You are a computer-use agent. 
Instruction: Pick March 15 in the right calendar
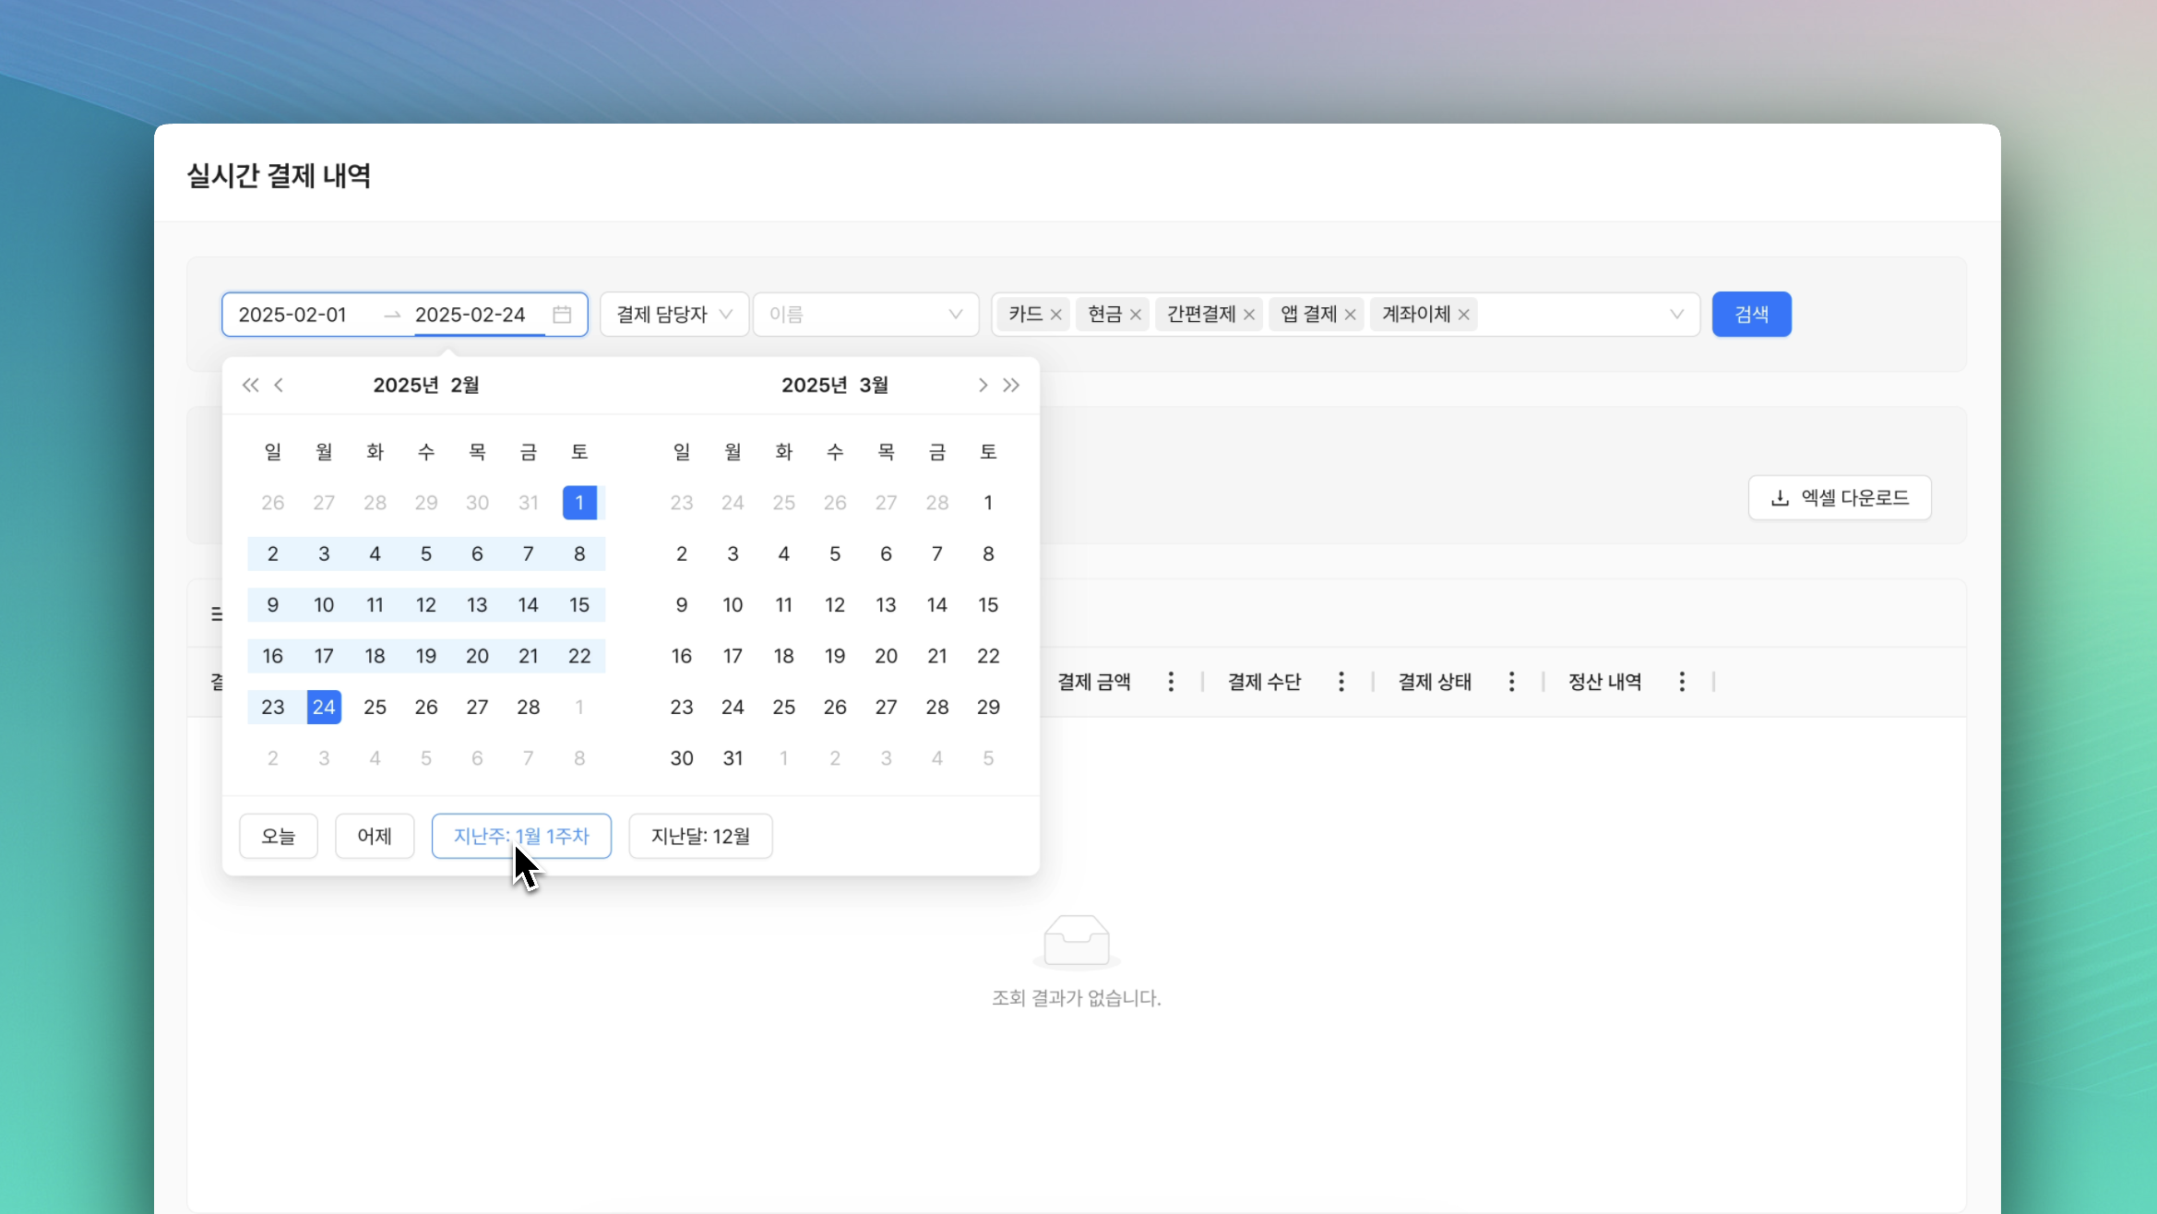point(988,605)
